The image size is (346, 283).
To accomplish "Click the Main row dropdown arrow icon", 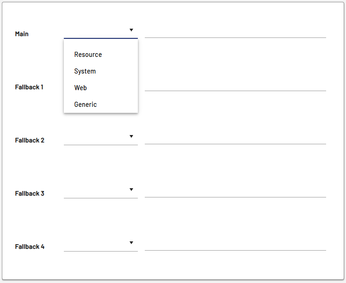I will click(x=131, y=30).
